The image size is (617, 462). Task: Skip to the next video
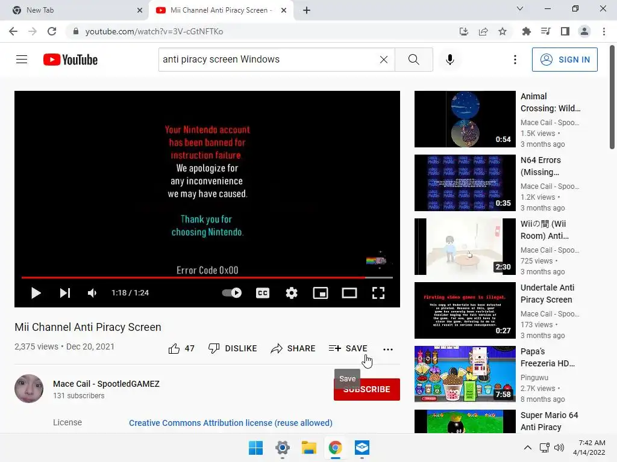click(65, 293)
